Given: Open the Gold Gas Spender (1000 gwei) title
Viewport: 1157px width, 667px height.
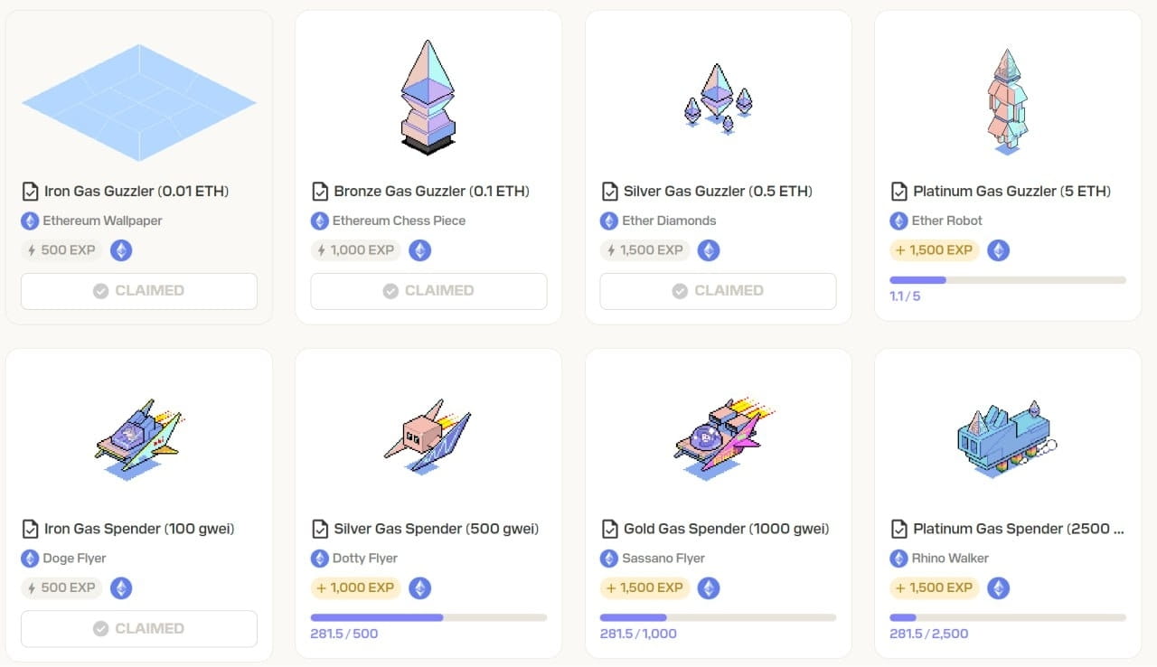Looking at the screenshot, I should tap(726, 530).
